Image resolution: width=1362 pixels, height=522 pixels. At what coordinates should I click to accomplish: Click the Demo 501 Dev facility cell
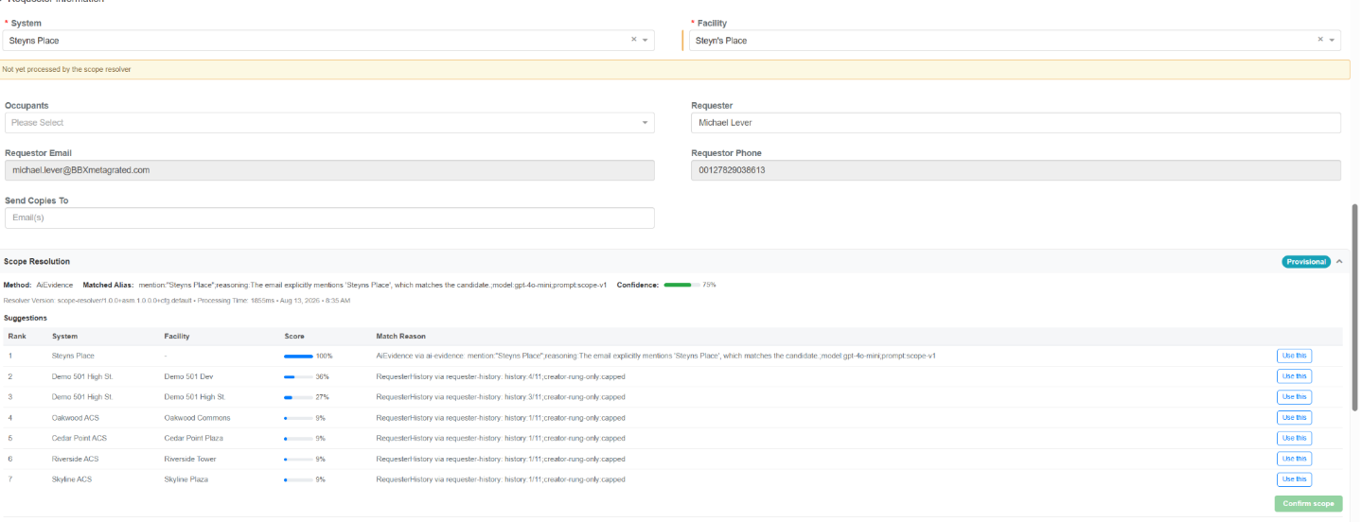coord(186,376)
